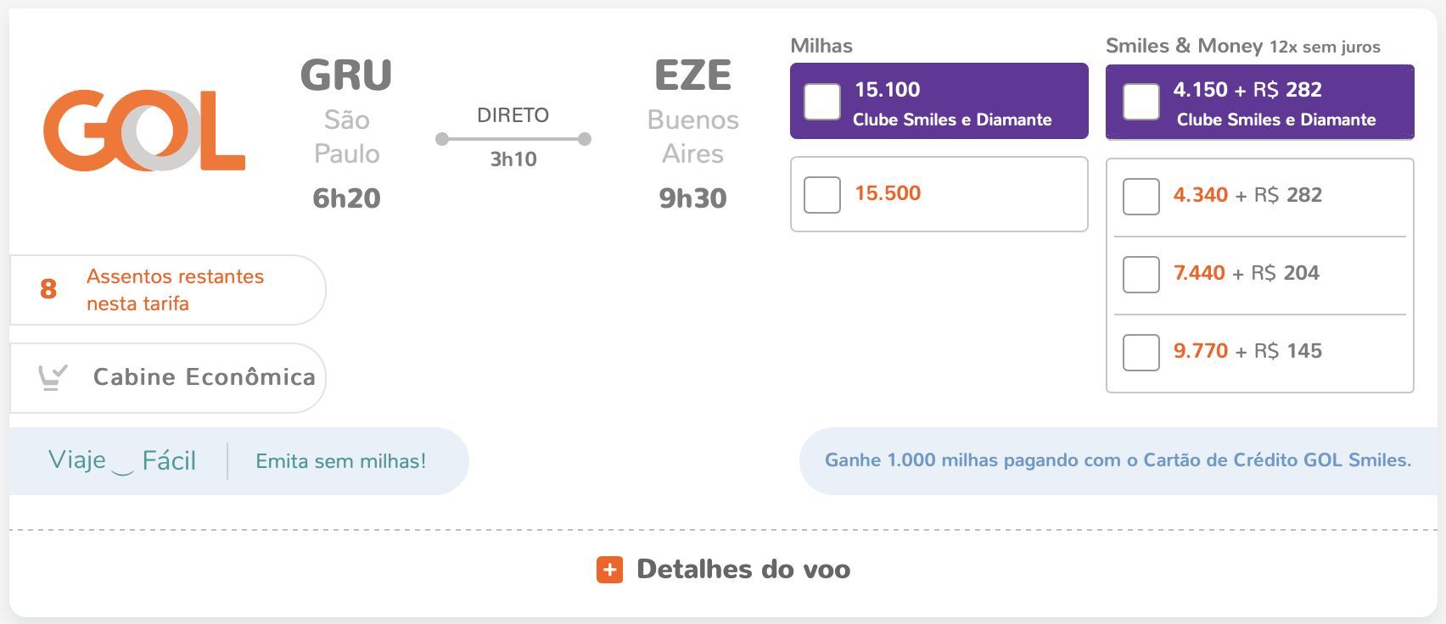Check the 7.440 + R$ 204 option

(x=1141, y=274)
